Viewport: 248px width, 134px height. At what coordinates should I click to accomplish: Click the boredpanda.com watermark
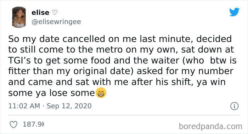pos(210,127)
